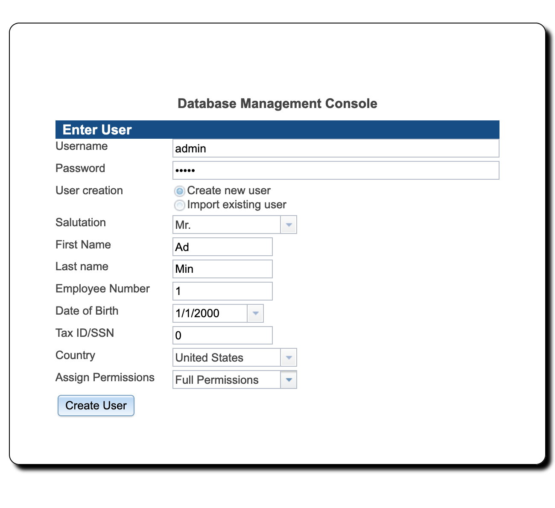Viewport: 555px width, 508px height.
Task: Click the Last name text box
Action: click(222, 269)
